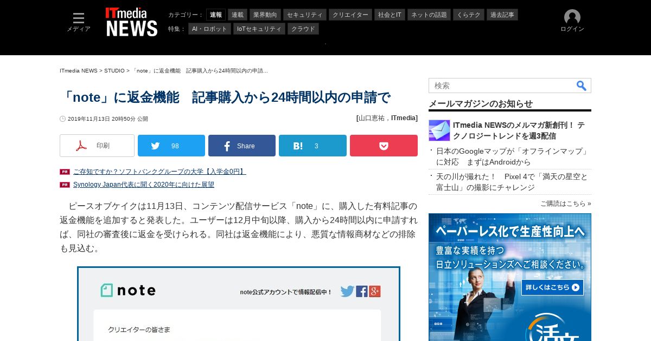
Task: Share the article on Facebook
Action: pos(242,146)
